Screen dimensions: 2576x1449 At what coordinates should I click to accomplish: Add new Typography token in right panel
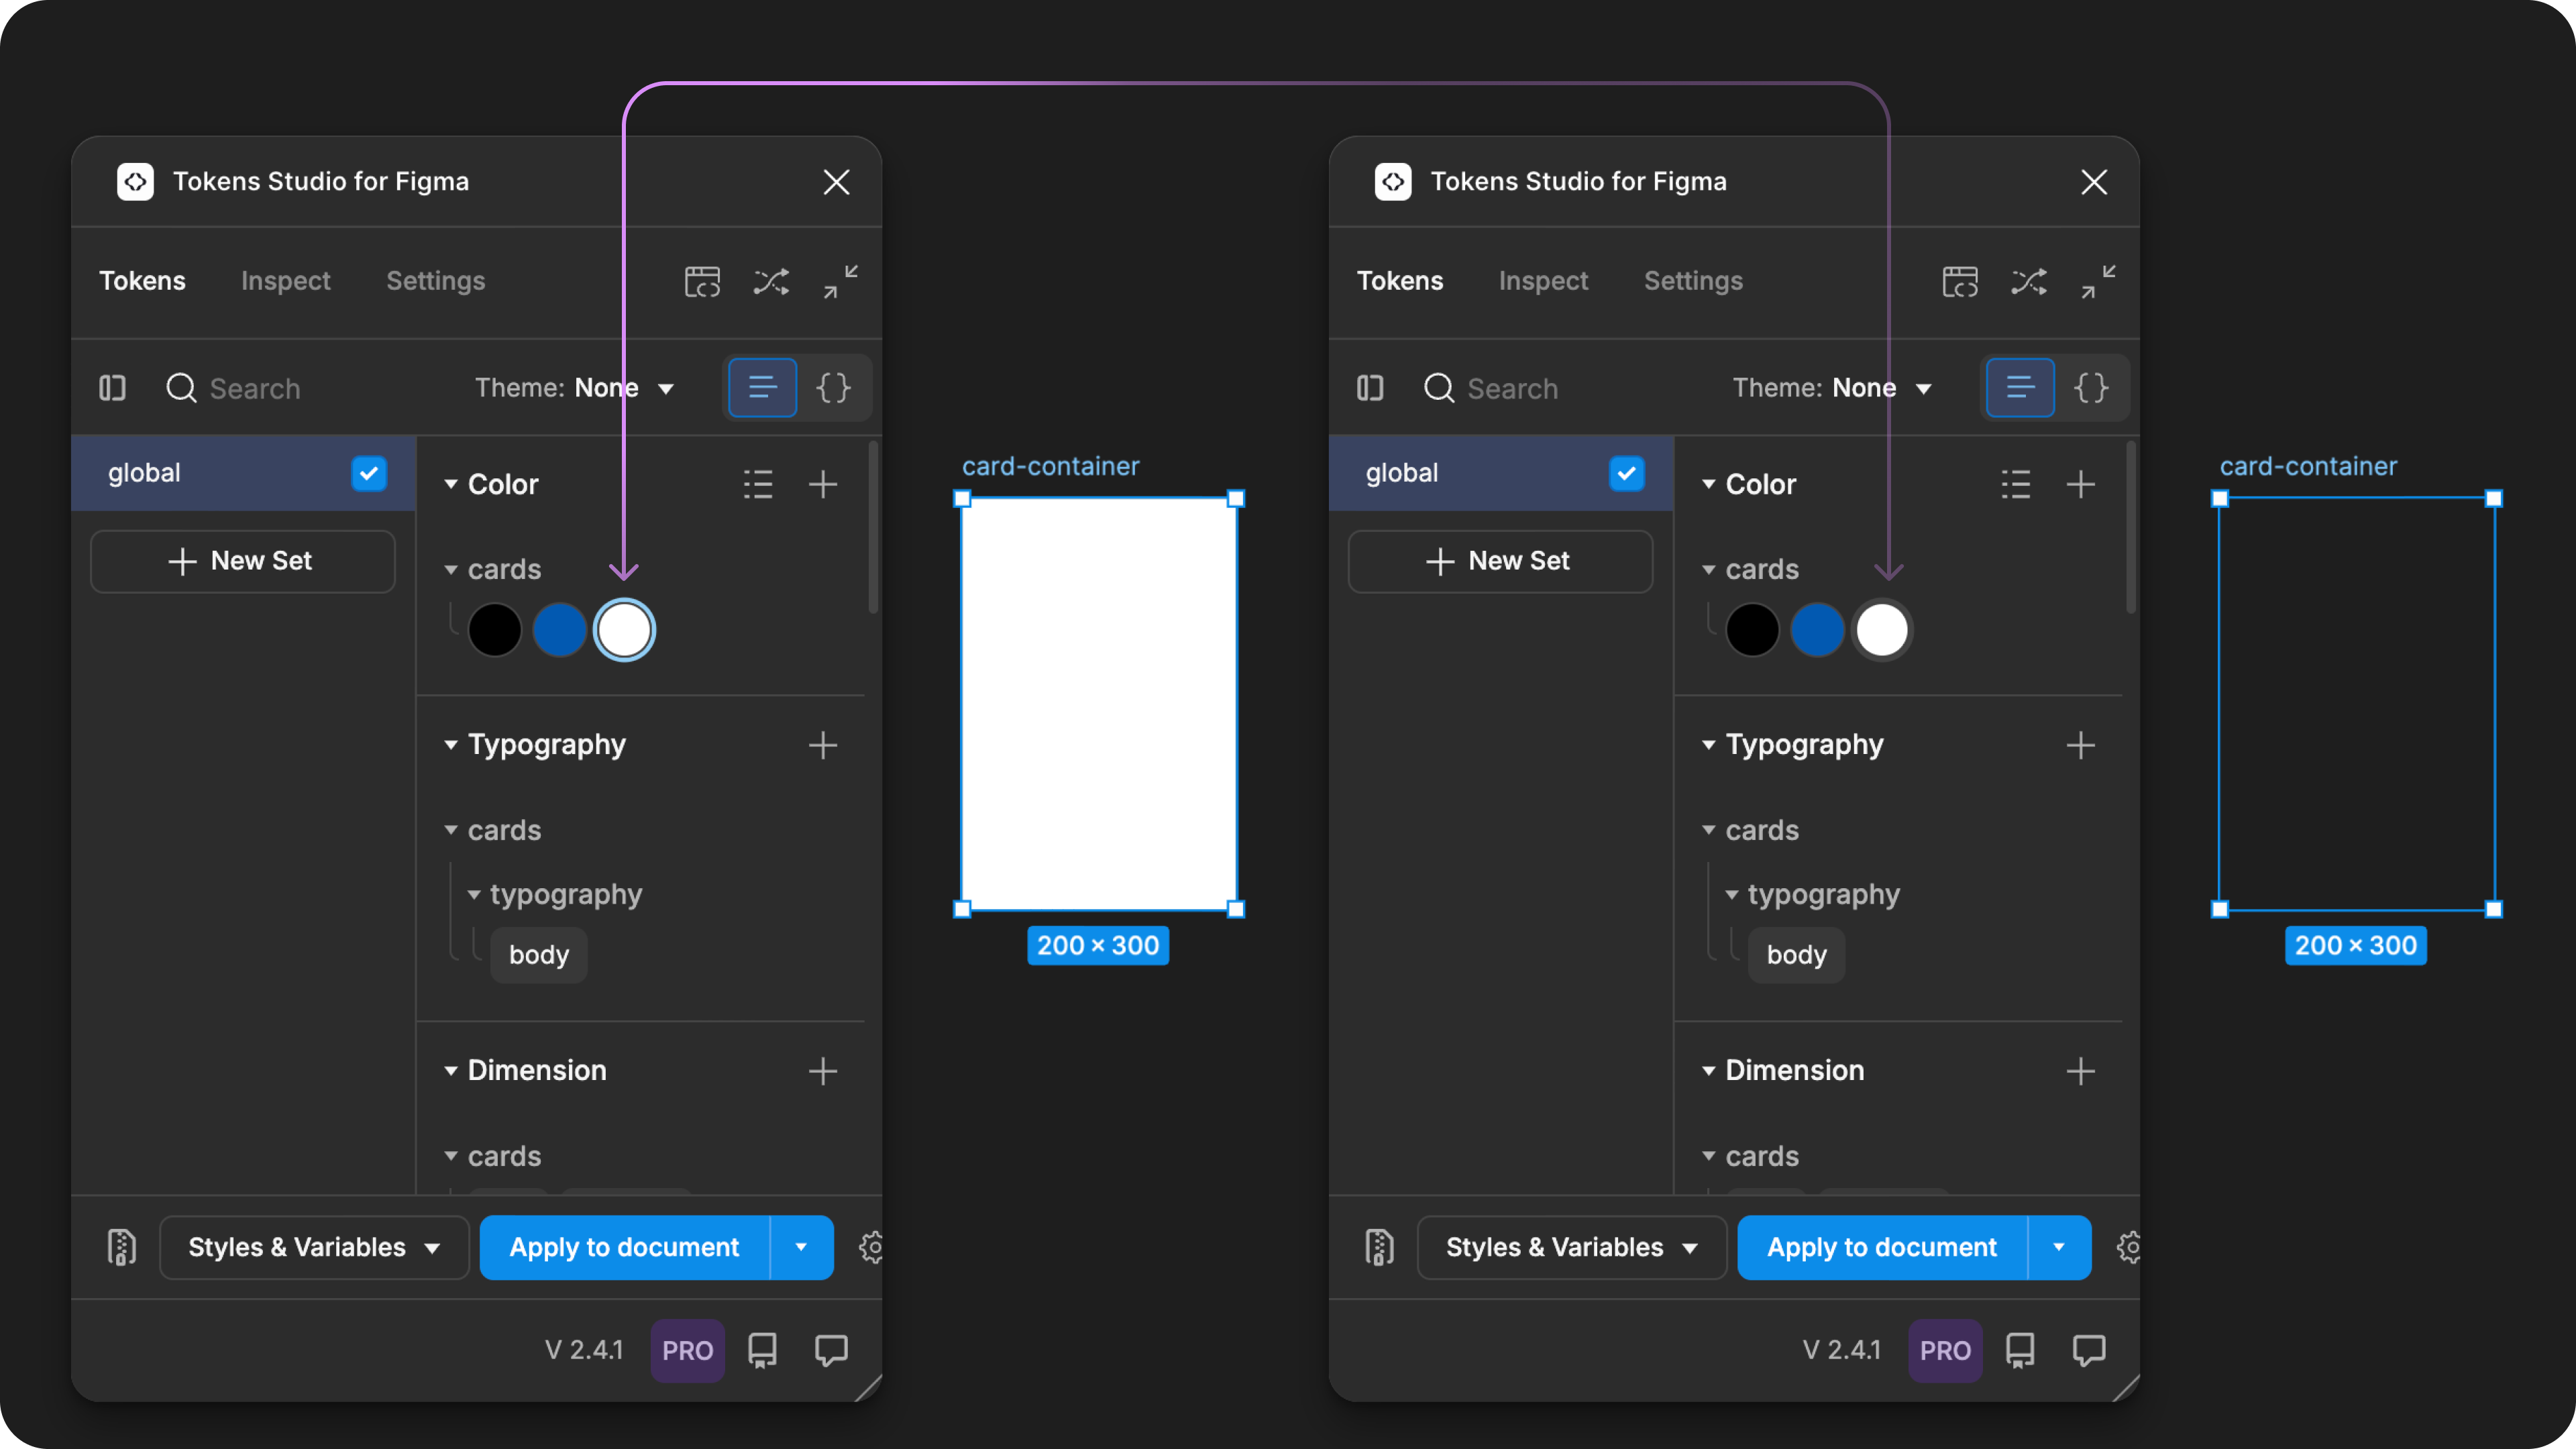[2081, 745]
